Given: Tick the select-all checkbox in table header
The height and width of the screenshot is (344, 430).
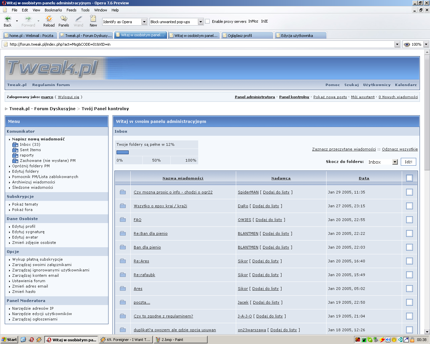Looking at the screenshot, I should (x=409, y=178).
